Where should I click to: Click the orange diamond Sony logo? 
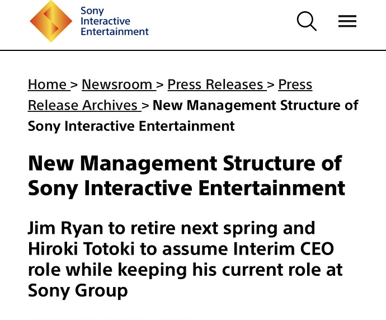(x=51, y=21)
